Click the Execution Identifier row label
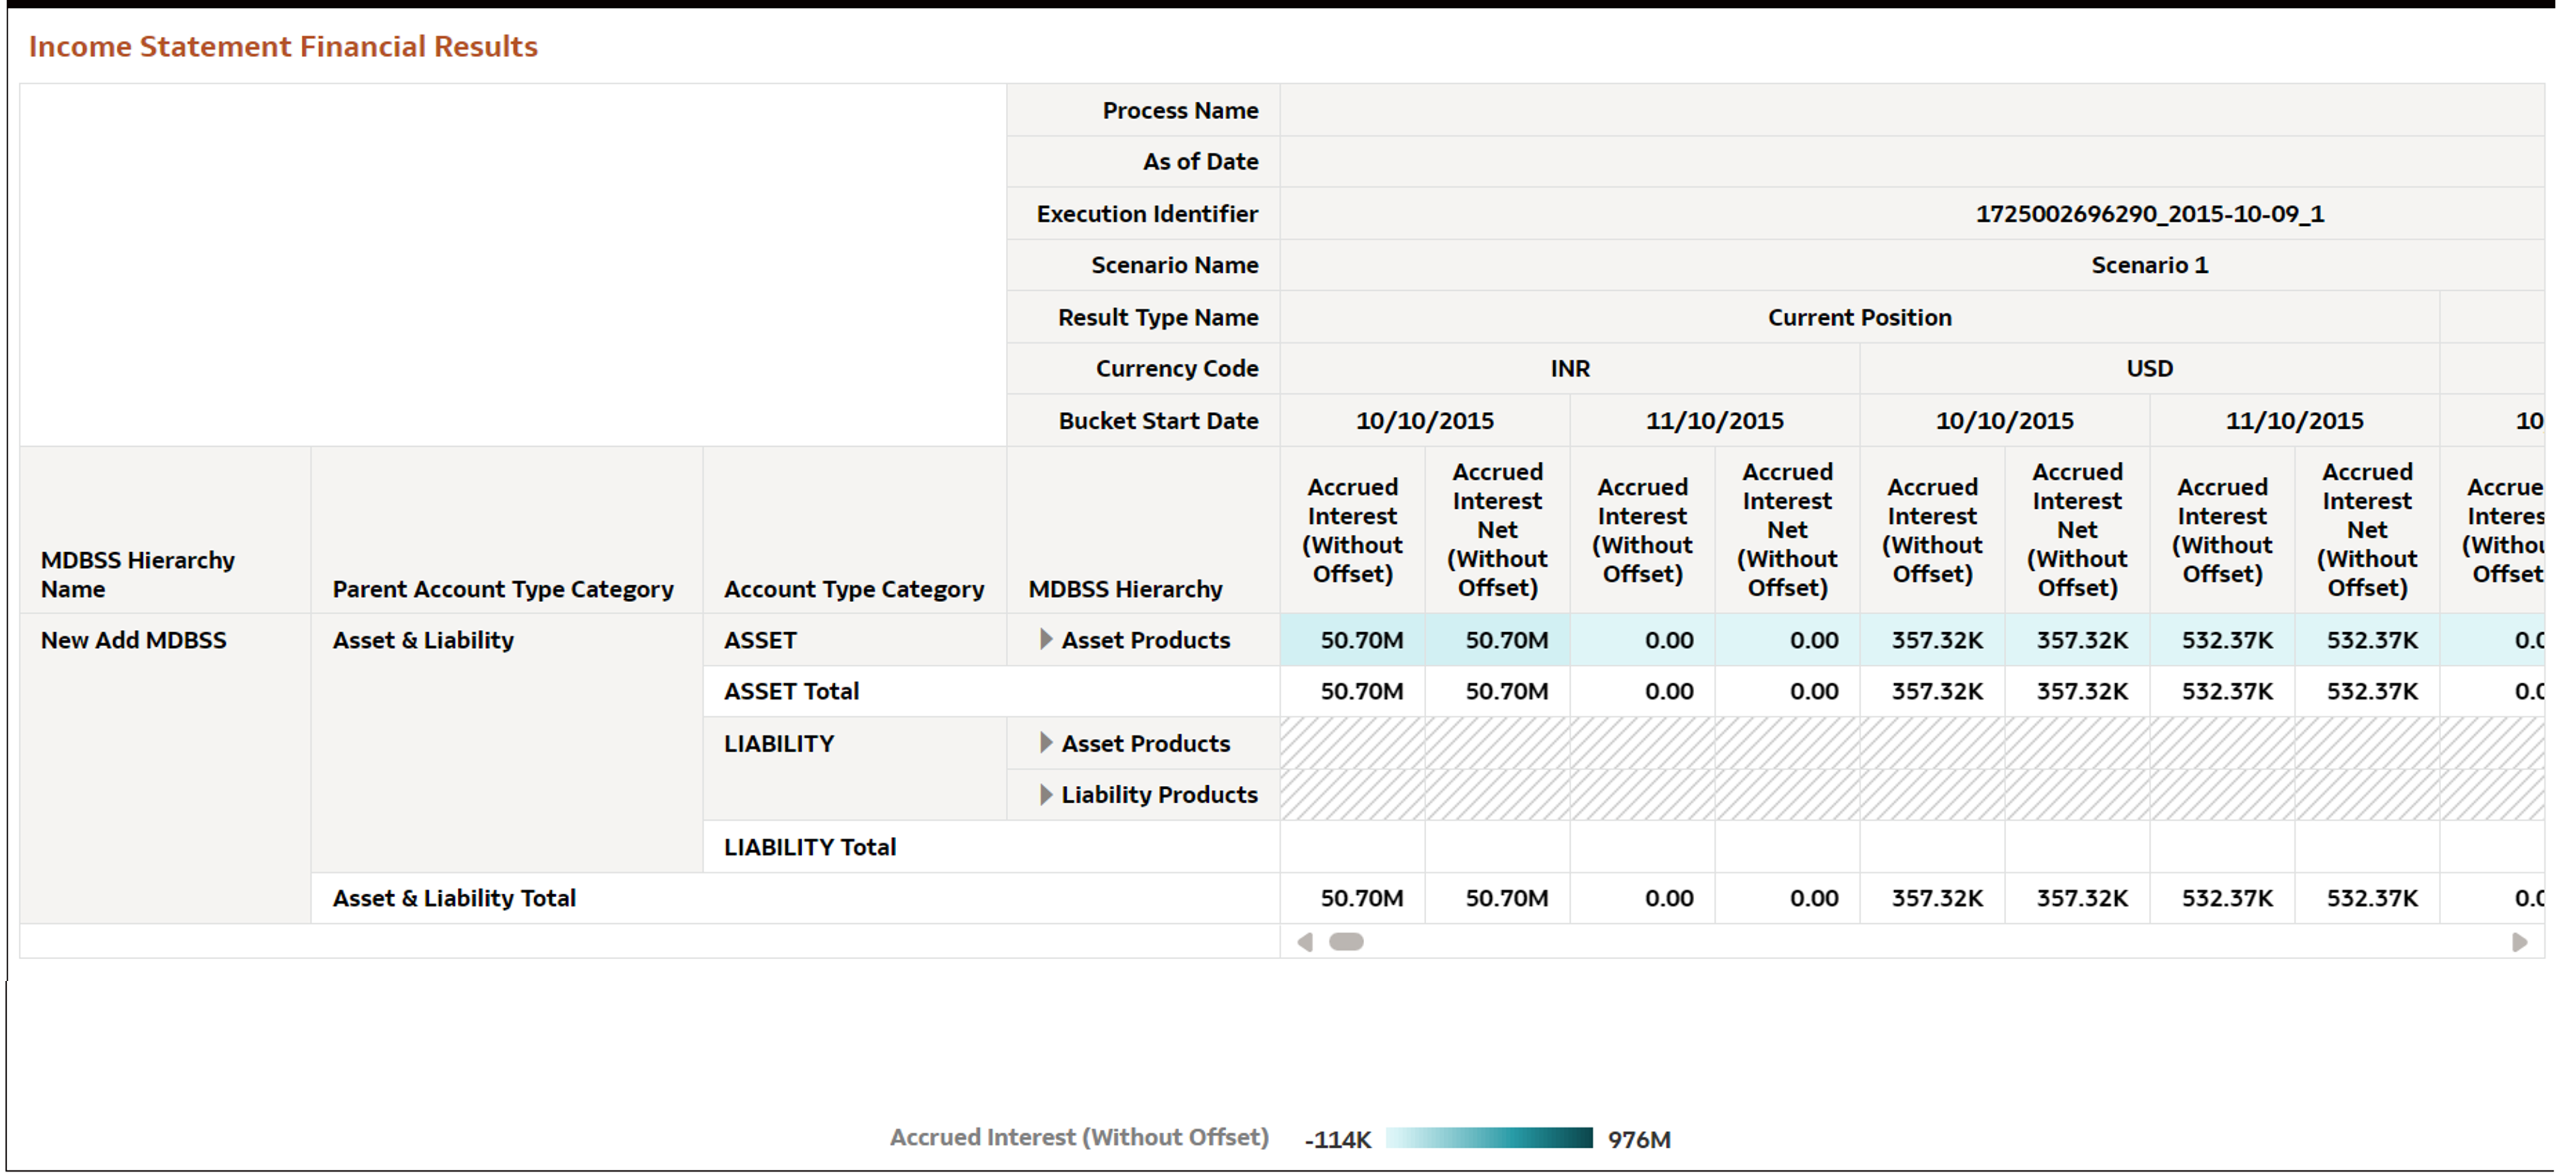The width and height of the screenshot is (2576, 1173). [1147, 213]
